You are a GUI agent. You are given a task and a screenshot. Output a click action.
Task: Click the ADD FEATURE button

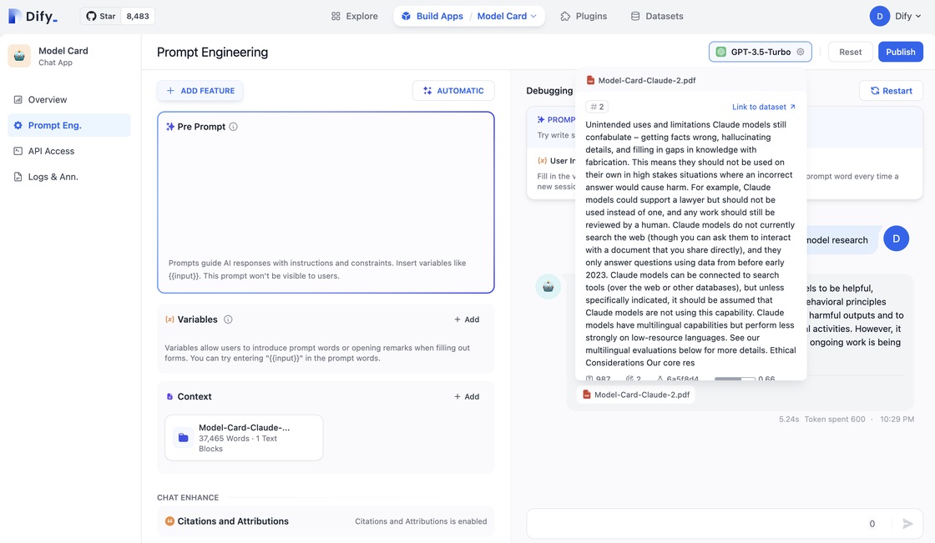(x=200, y=91)
